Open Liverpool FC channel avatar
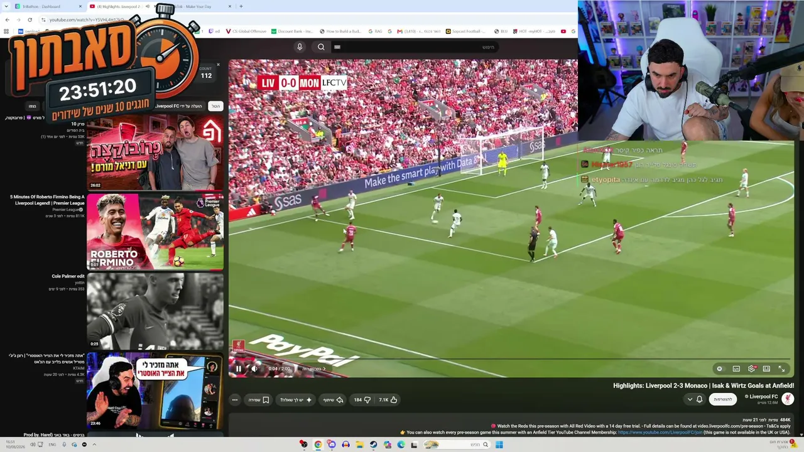This screenshot has width=804, height=452. 788,399
